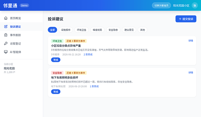Viewport: 201px width, 117px height.
Task: Click 赞成 on garage lighting complaint
Action: [56, 92]
